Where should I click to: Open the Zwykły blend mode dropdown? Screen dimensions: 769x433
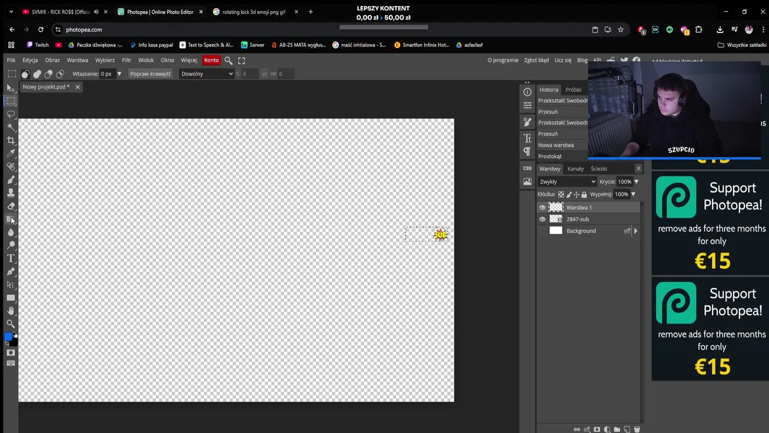click(x=567, y=182)
